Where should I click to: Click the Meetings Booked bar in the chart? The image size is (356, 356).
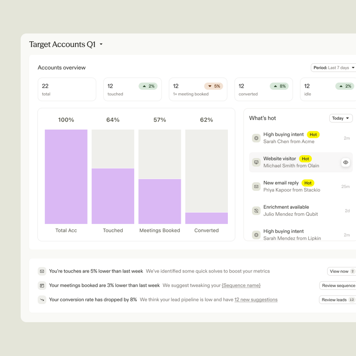[x=160, y=202]
